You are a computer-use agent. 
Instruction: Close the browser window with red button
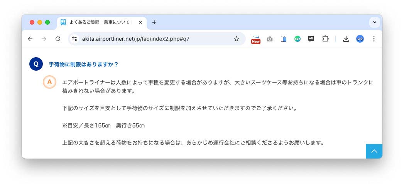pyautogui.click(x=32, y=22)
